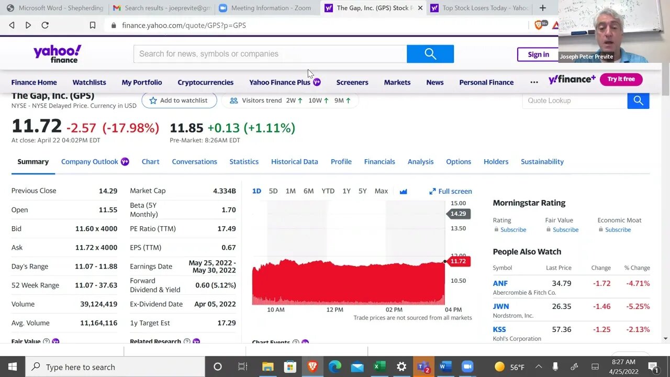The width and height of the screenshot is (670, 377).
Task: Open Microsoft Edge taskbar icon
Action: coord(335,367)
